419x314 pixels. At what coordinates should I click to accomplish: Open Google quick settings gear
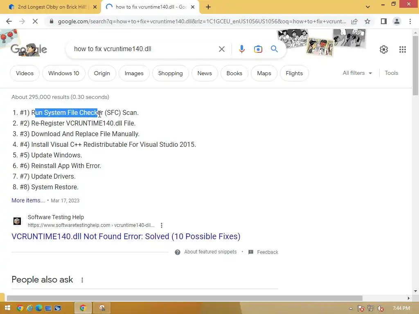384,49
